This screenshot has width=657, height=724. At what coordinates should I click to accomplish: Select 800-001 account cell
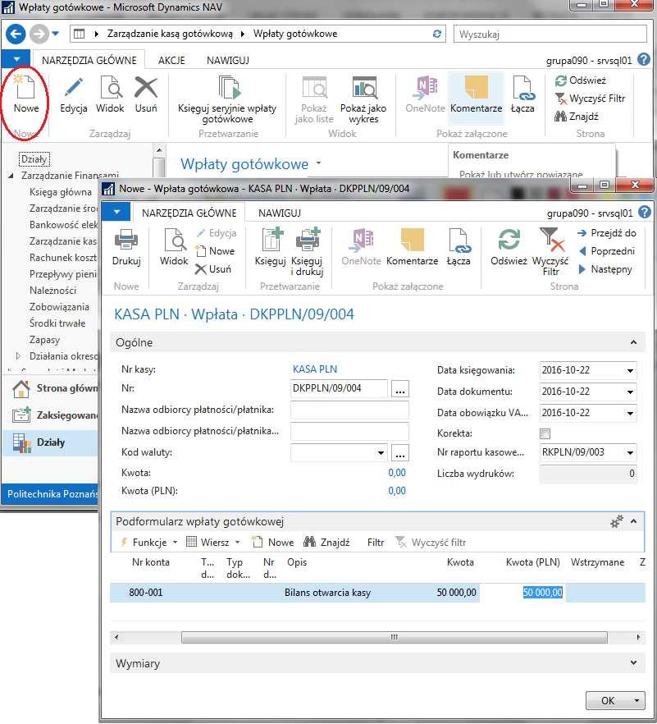tap(146, 593)
